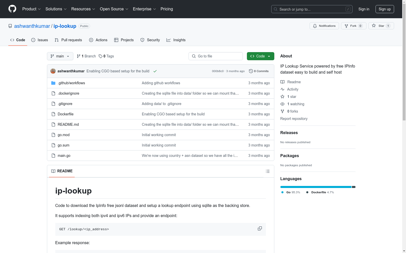Image resolution: width=406 pixels, height=253 pixels.
Task: Click the Go language bar segment
Action: [x=316, y=187]
